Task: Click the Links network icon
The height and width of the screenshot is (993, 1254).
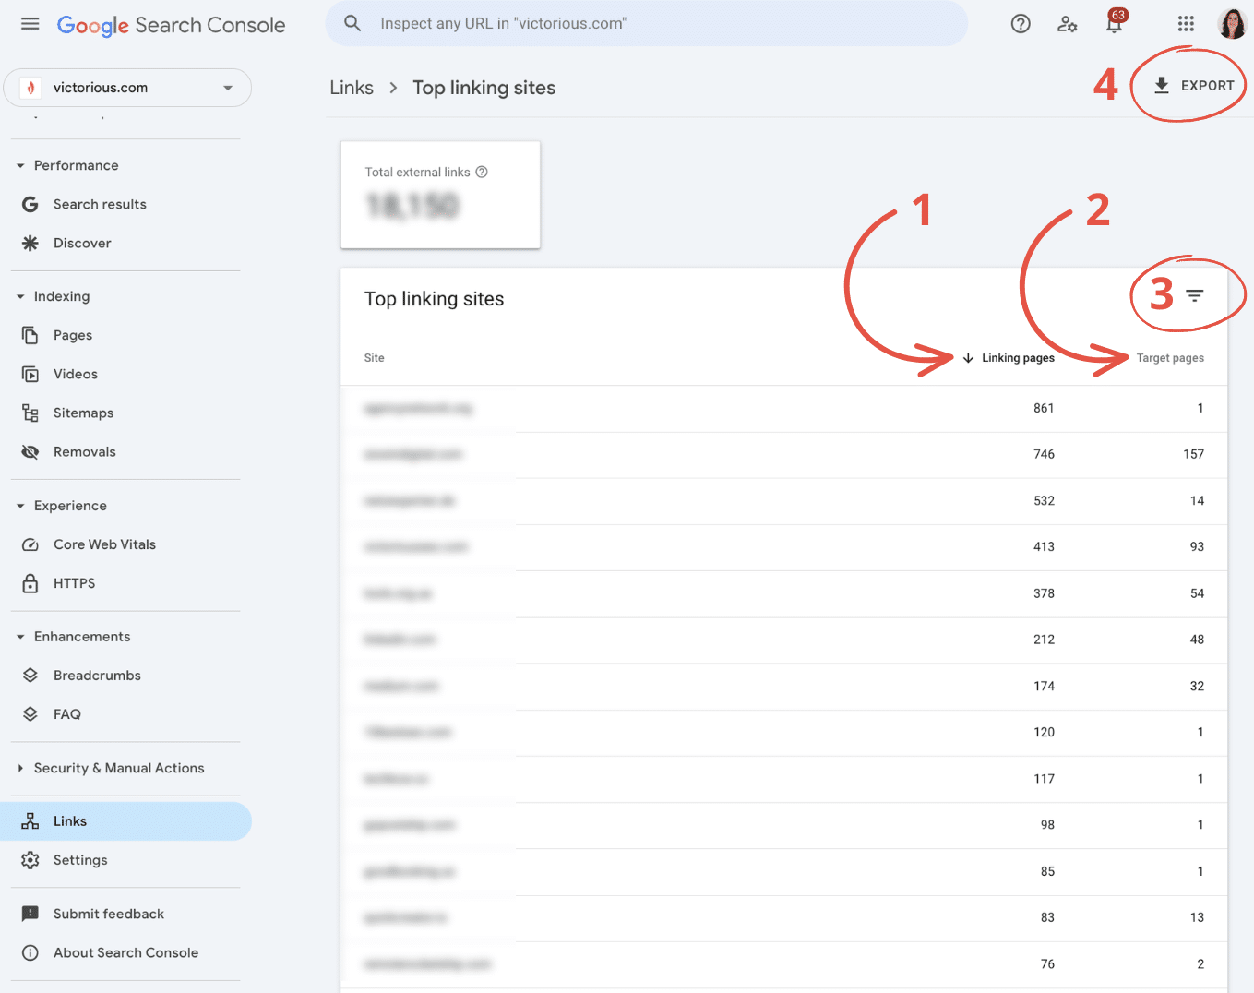Action: [30, 821]
